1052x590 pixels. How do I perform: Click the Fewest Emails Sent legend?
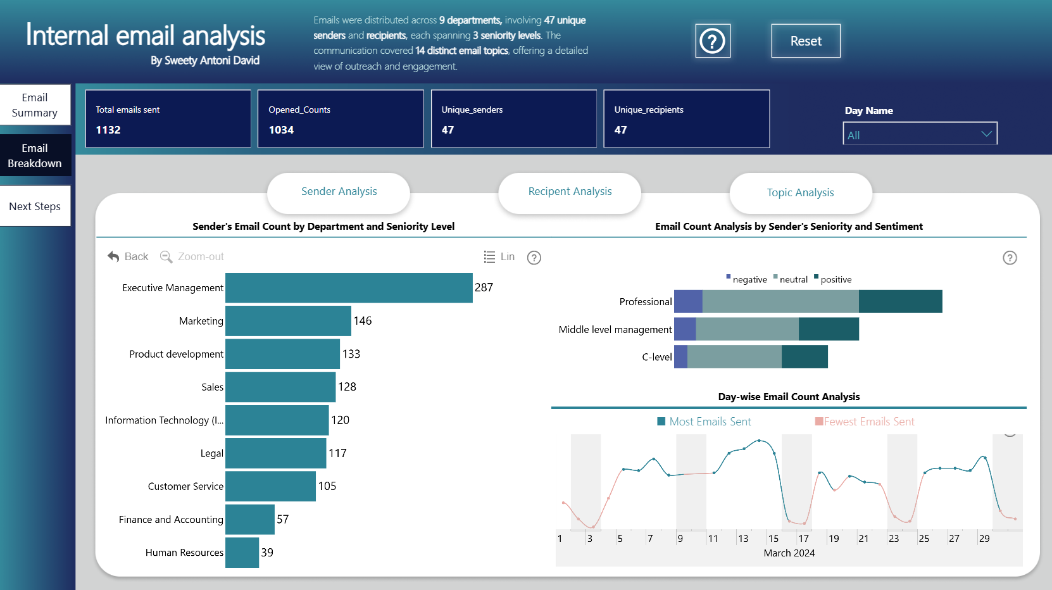point(865,422)
